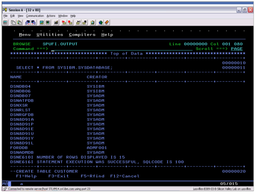Click the Copy toolbar icon
The height and width of the screenshot is (195, 259).
13,22
